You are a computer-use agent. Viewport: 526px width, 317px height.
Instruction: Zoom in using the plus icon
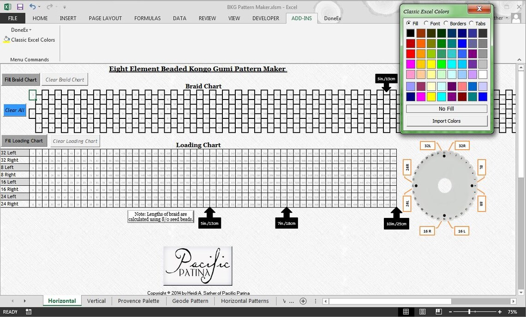[x=500, y=311]
